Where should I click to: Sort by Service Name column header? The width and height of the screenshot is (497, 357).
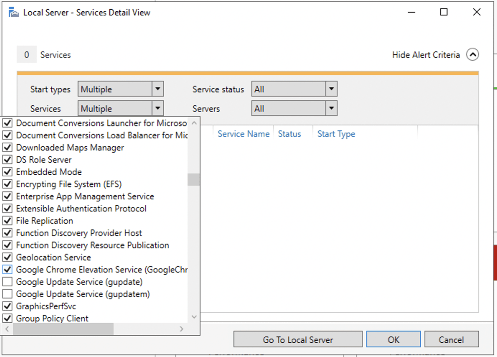click(x=243, y=134)
